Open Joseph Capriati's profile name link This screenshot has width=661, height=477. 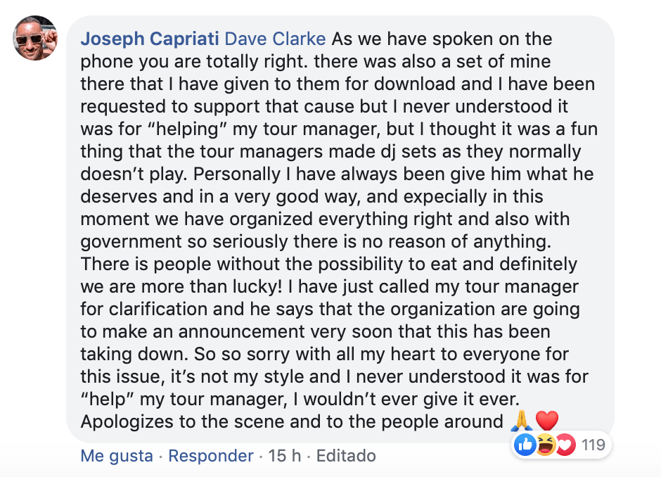(x=150, y=38)
